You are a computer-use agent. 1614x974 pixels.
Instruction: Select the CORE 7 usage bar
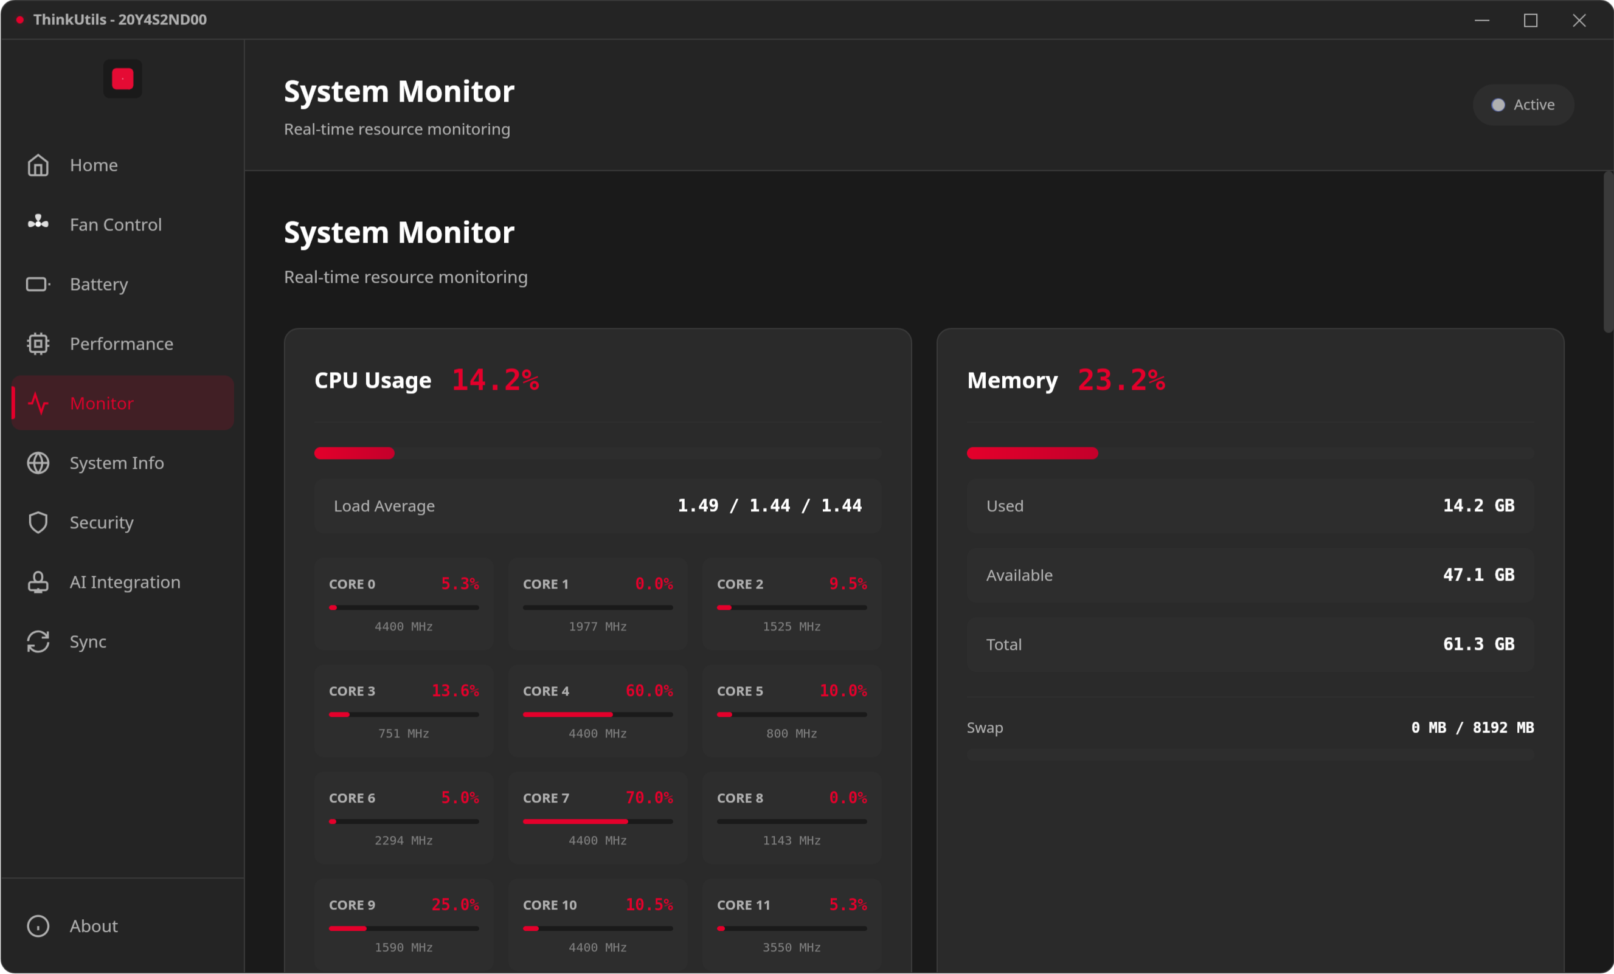tap(597, 821)
